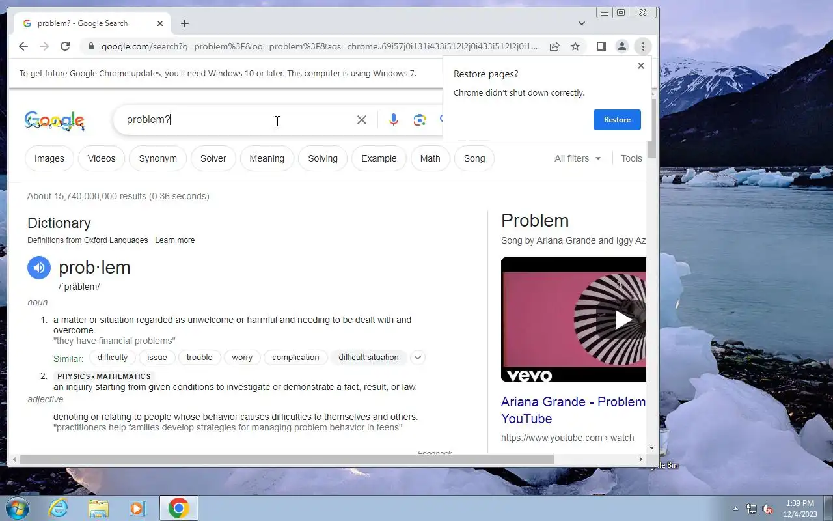This screenshot has width=833, height=521.
Task: Open the Oxford Languages link
Action: pos(116,240)
